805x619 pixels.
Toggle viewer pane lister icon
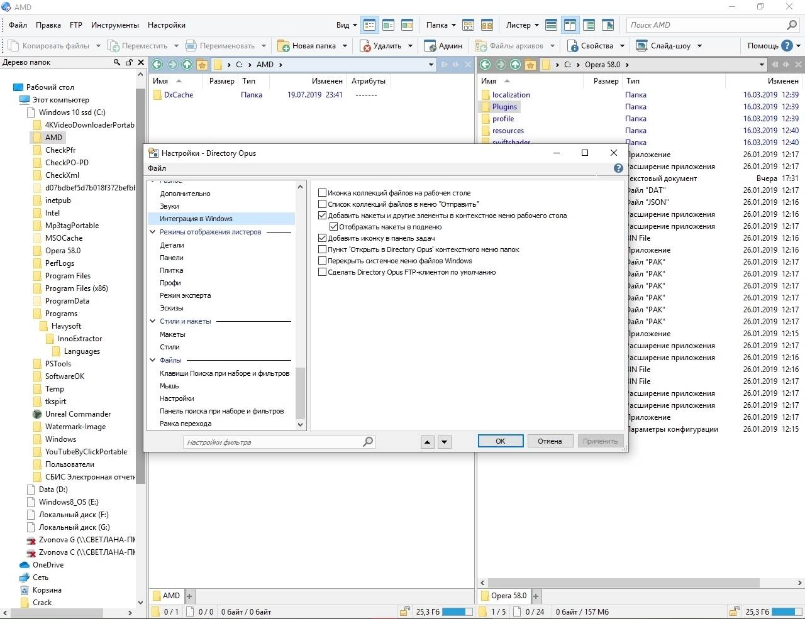[608, 25]
